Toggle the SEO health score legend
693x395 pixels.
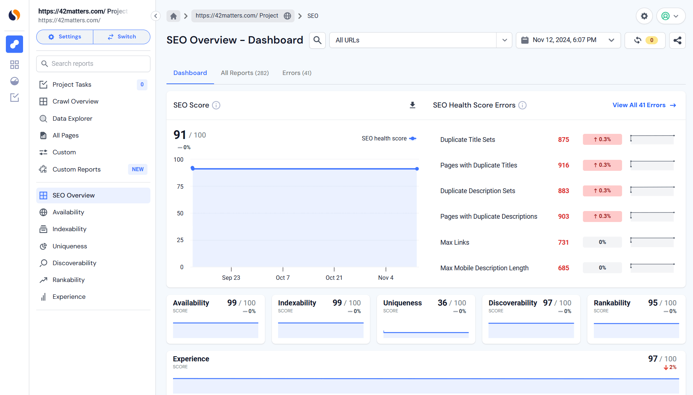tap(389, 139)
